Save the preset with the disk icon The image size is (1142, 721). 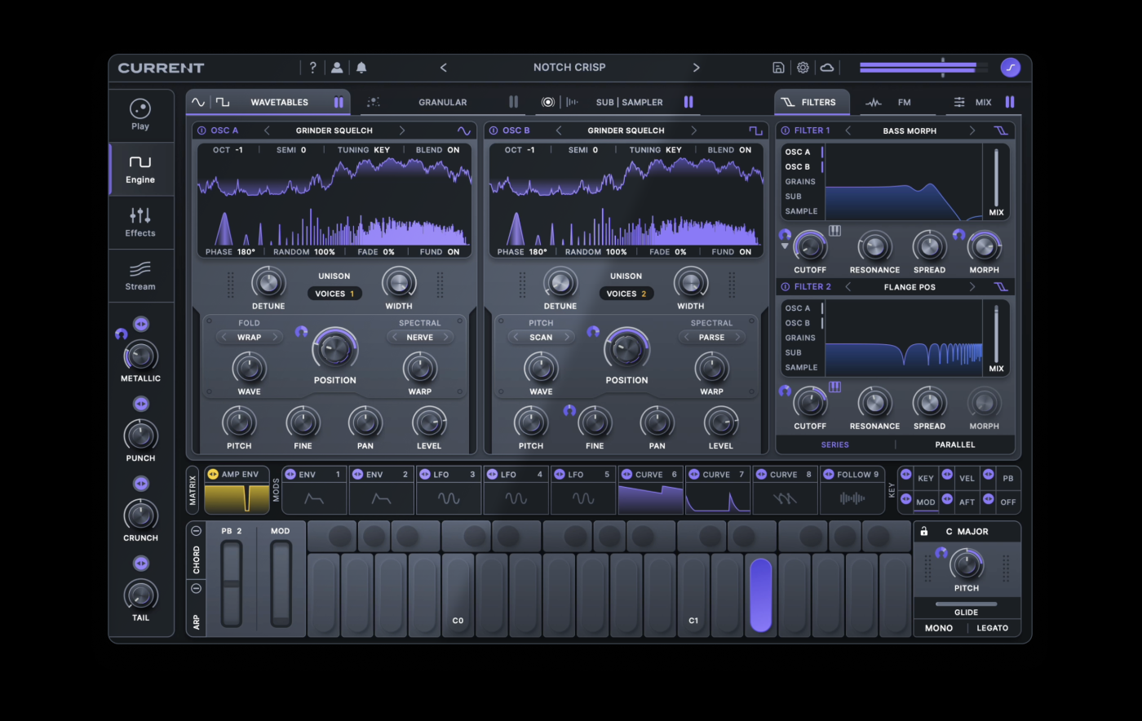click(778, 68)
